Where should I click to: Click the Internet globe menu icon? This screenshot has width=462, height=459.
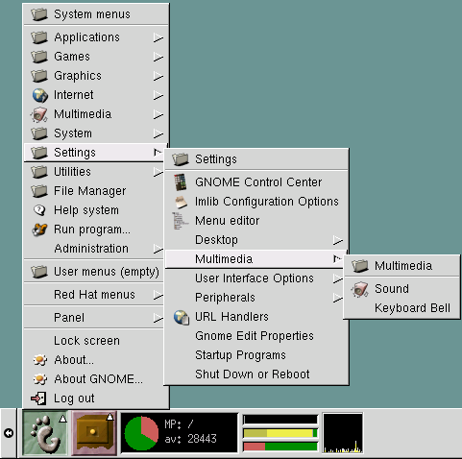pyautogui.click(x=39, y=95)
